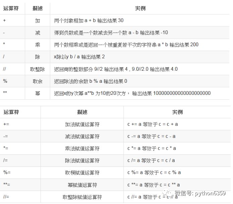The image size is (233, 204).
Task: Select '乘法赋值运算符' description
Action: [x=82, y=148]
